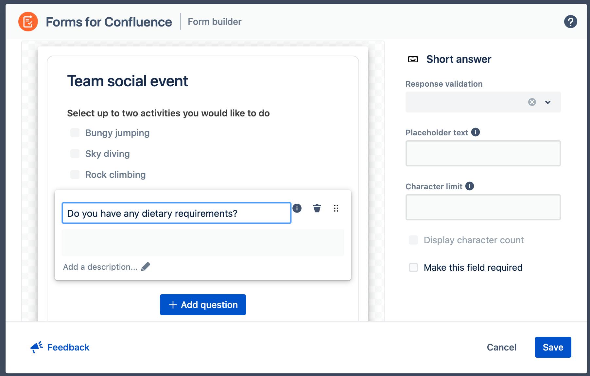Check the Sky diving option
This screenshot has height=376, width=590.
tap(75, 153)
